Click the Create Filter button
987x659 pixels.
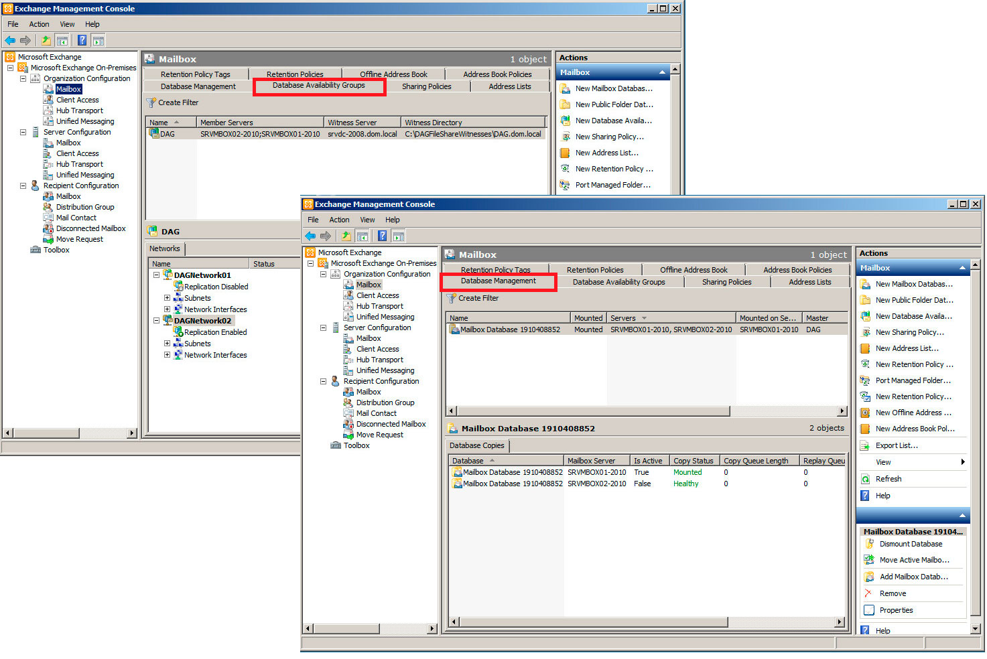click(x=472, y=298)
